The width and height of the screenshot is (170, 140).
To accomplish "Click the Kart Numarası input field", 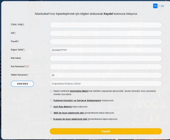I will 106,67.
